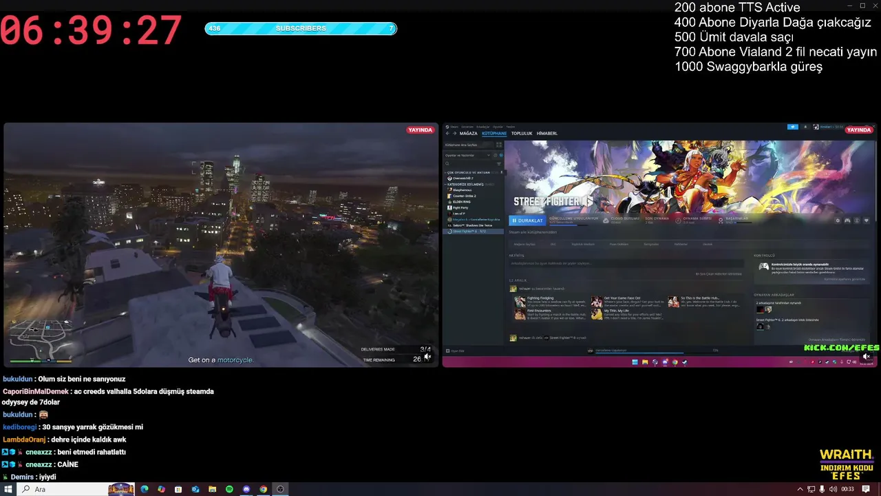Select Sekiro Shadows Die Twice entry
The image size is (881, 496).
tap(472, 225)
